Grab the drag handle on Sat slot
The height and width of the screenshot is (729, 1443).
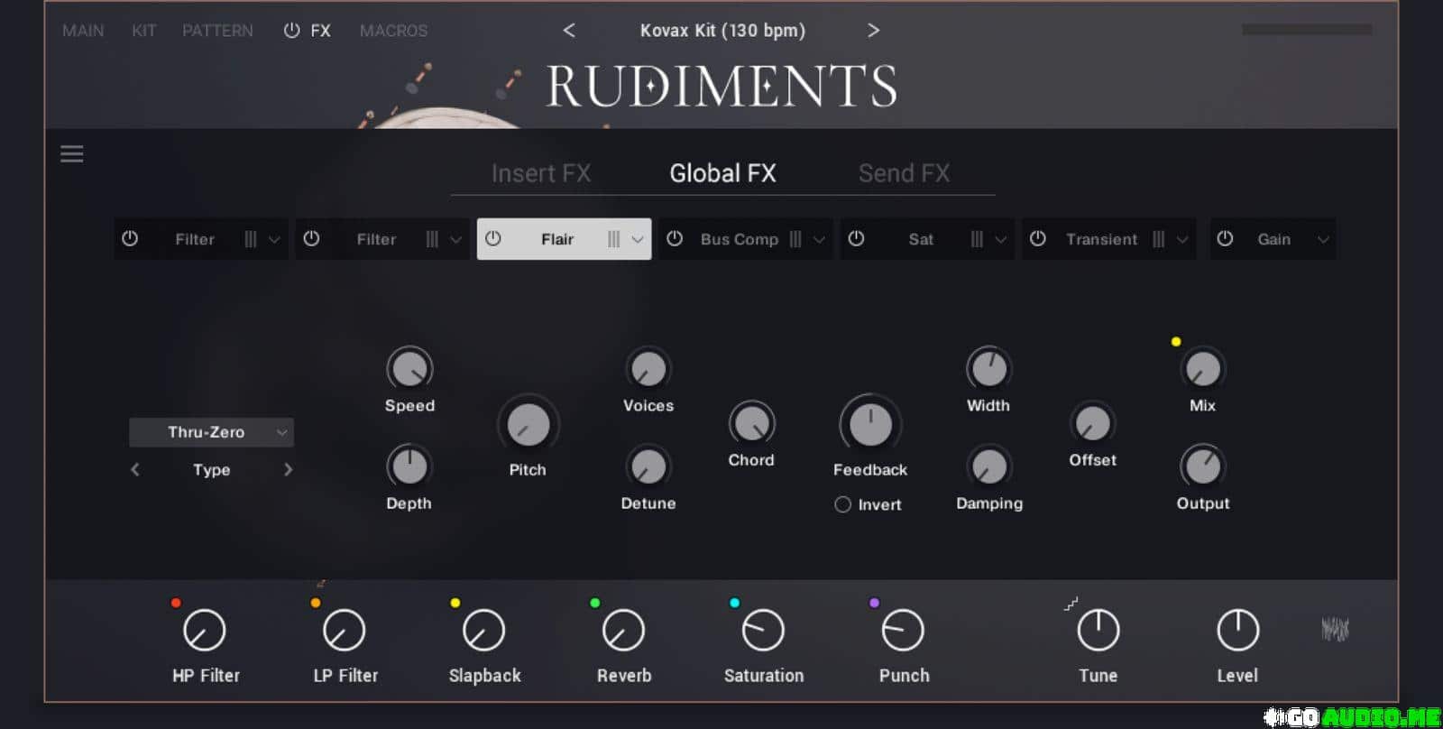977,239
